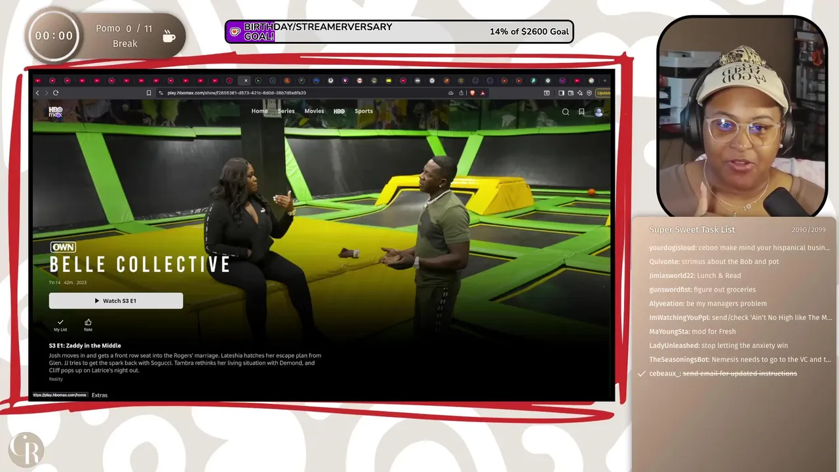Select Jimiasworld22 Lunch & Read task
The height and width of the screenshot is (472, 839).
(x=695, y=276)
